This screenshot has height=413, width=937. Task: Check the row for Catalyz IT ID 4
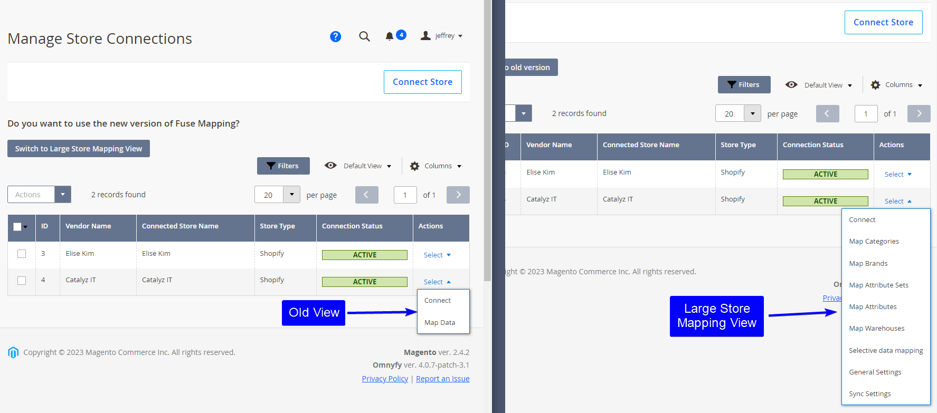[x=22, y=281]
